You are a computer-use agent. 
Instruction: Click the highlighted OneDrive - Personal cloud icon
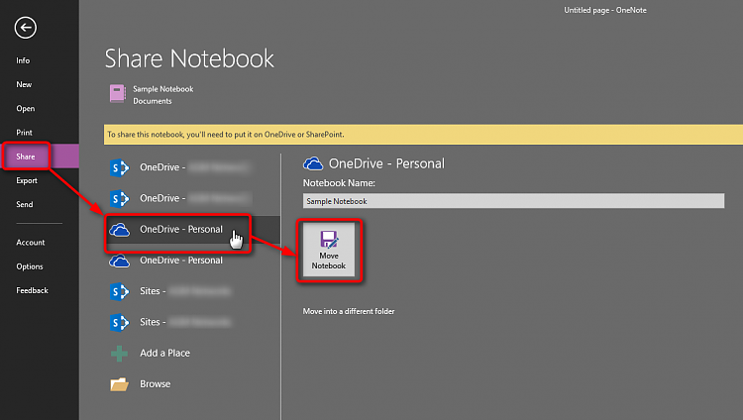point(120,230)
